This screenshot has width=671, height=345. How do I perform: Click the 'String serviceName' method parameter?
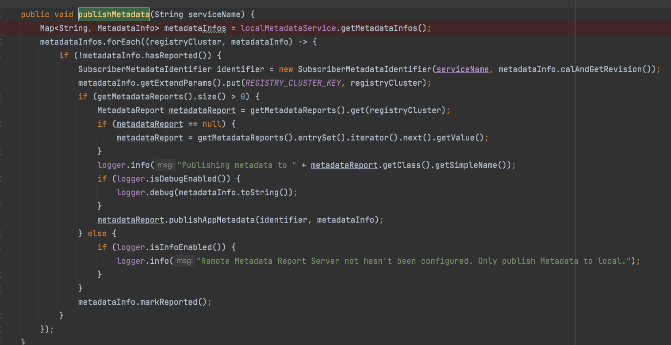[198, 14]
